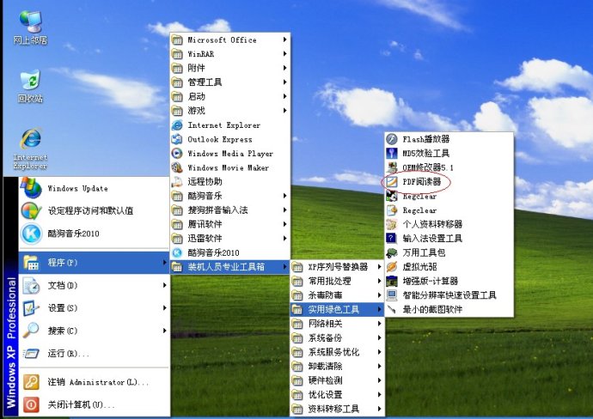Screen dimensions: 593x419
Task: Select the 实用绿色工具 submenu
Action: tap(337, 309)
